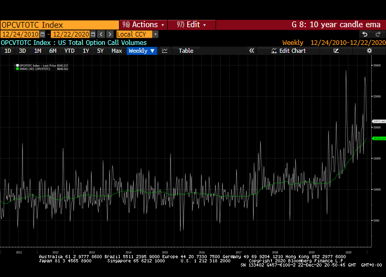The width and height of the screenshot is (386, 277).
Task: Open the Actions dropdown menu
Action: point(143,25)
